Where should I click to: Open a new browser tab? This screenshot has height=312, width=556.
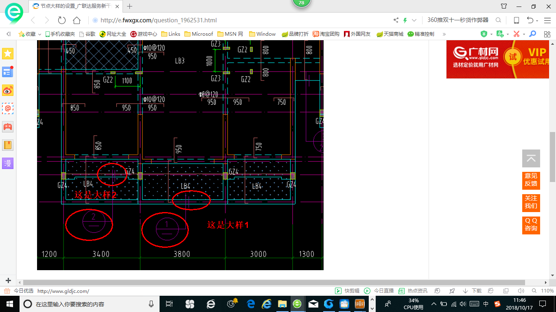(x=130, y=6)
